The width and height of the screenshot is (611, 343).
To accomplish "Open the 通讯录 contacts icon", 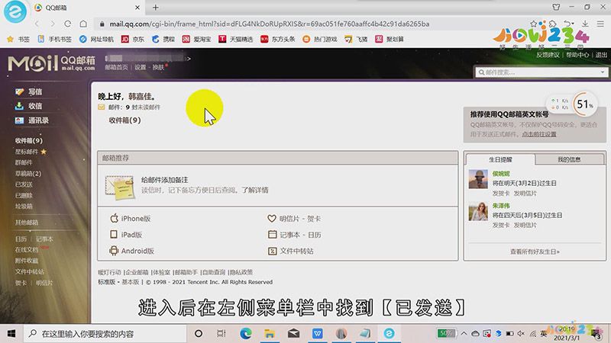I will 19,120.
